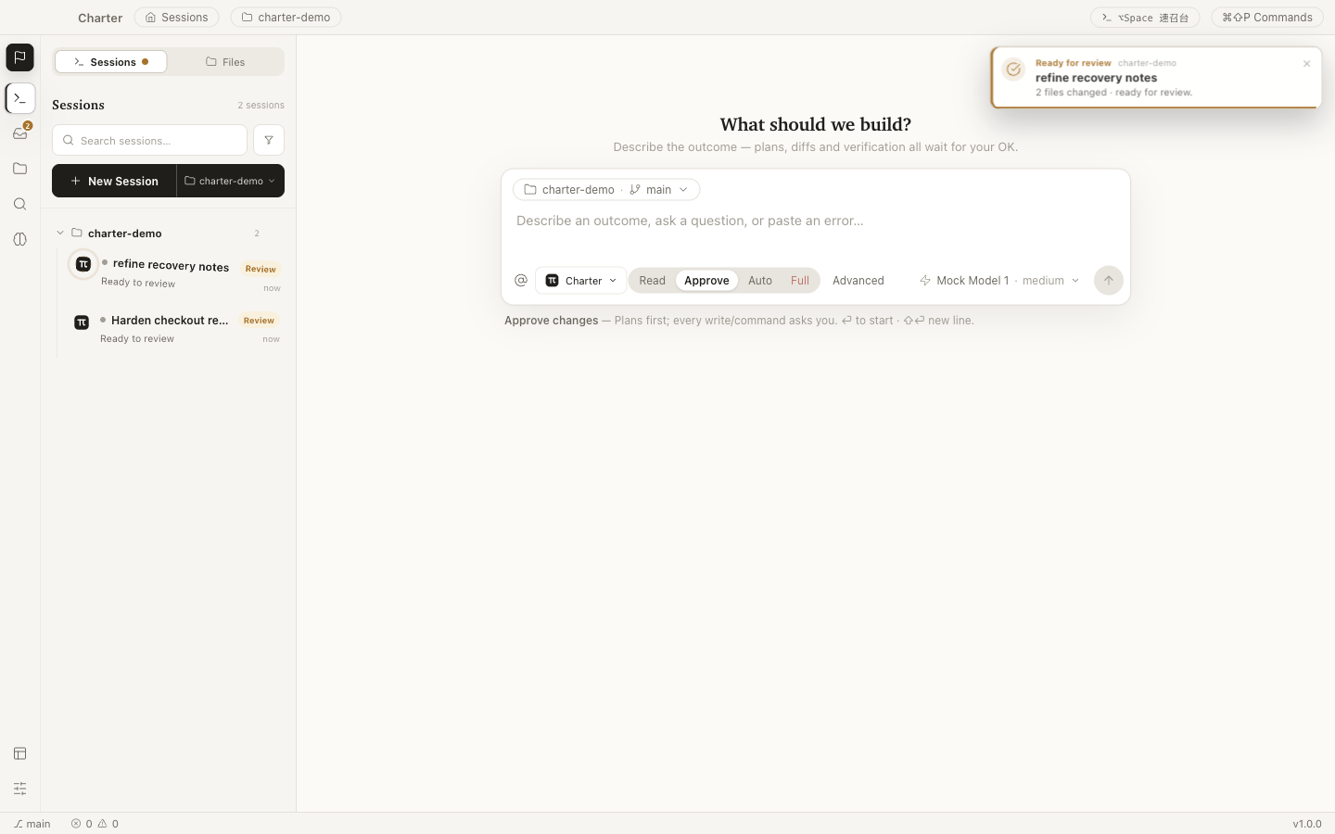
Task: Click Sessions breadcrumb in title bar
Action: (177, 18)
